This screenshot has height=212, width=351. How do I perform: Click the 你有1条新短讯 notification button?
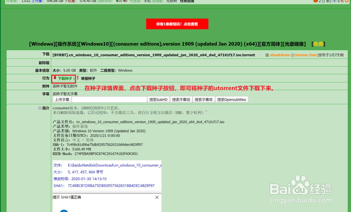click(177, 24)
